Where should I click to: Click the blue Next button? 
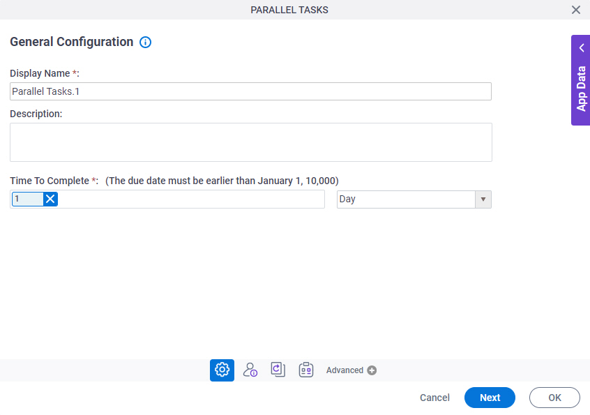coord(490,398)
